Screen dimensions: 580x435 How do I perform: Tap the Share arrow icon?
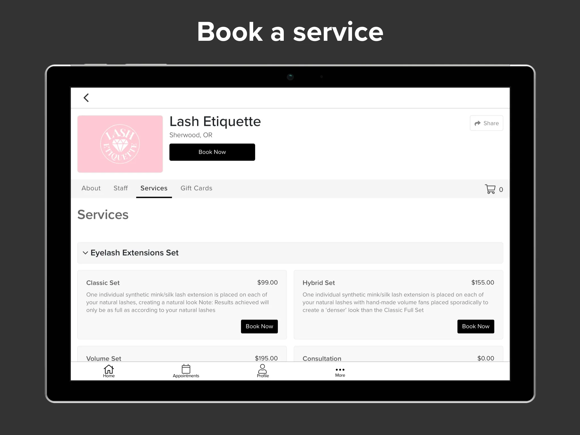[477, 123]
